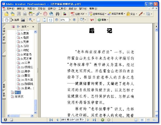161x125 pixels.
Task: Select the Hand tool
Action: pyautogui.click(x=6, y=20)
